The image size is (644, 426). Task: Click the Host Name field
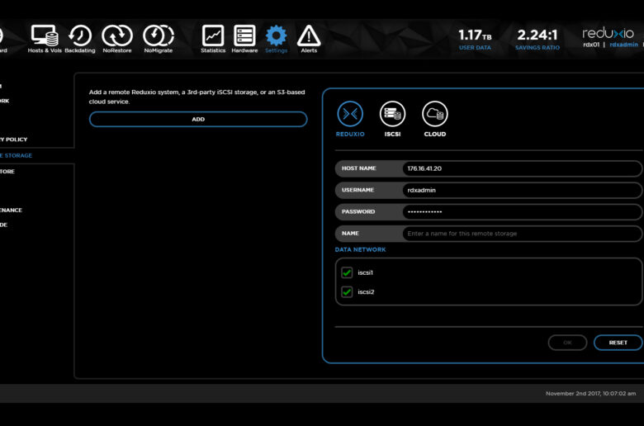tap(522, 168)
